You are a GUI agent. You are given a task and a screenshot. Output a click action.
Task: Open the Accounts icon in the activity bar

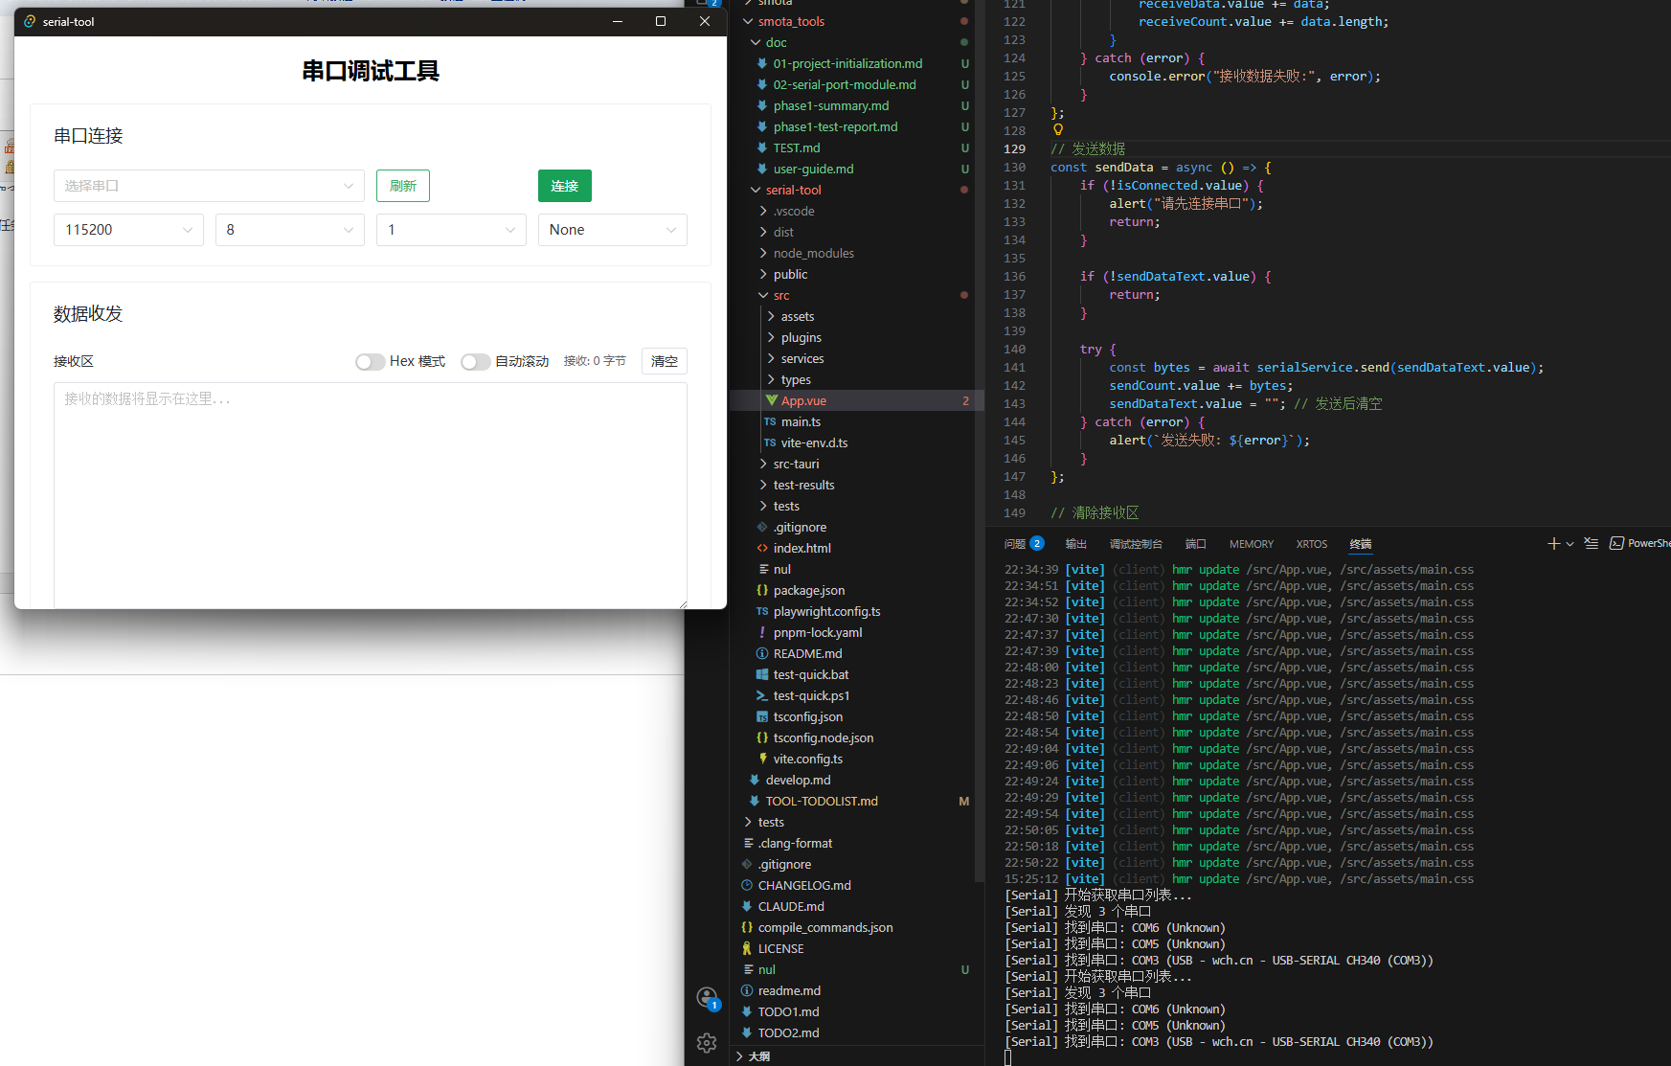(707, 997)
